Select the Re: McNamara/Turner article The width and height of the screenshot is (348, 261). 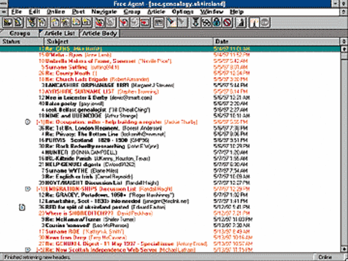pos(170,220)
